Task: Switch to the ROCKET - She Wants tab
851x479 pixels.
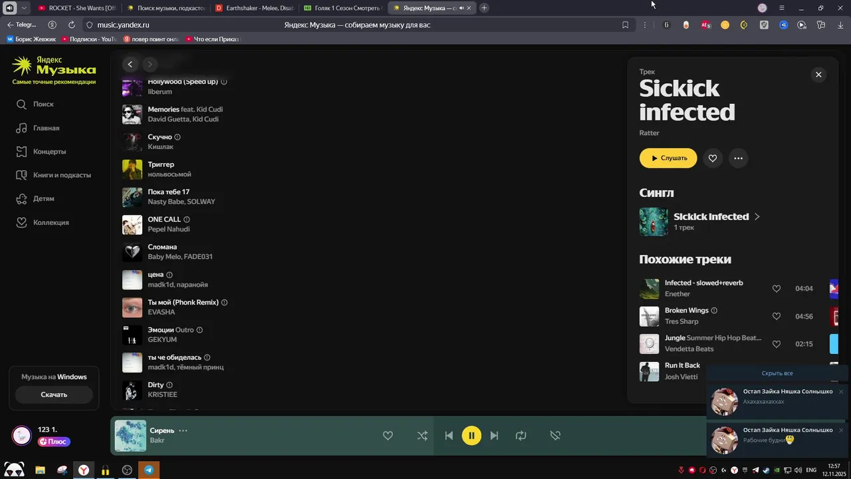Action: (x=77, y=8)
